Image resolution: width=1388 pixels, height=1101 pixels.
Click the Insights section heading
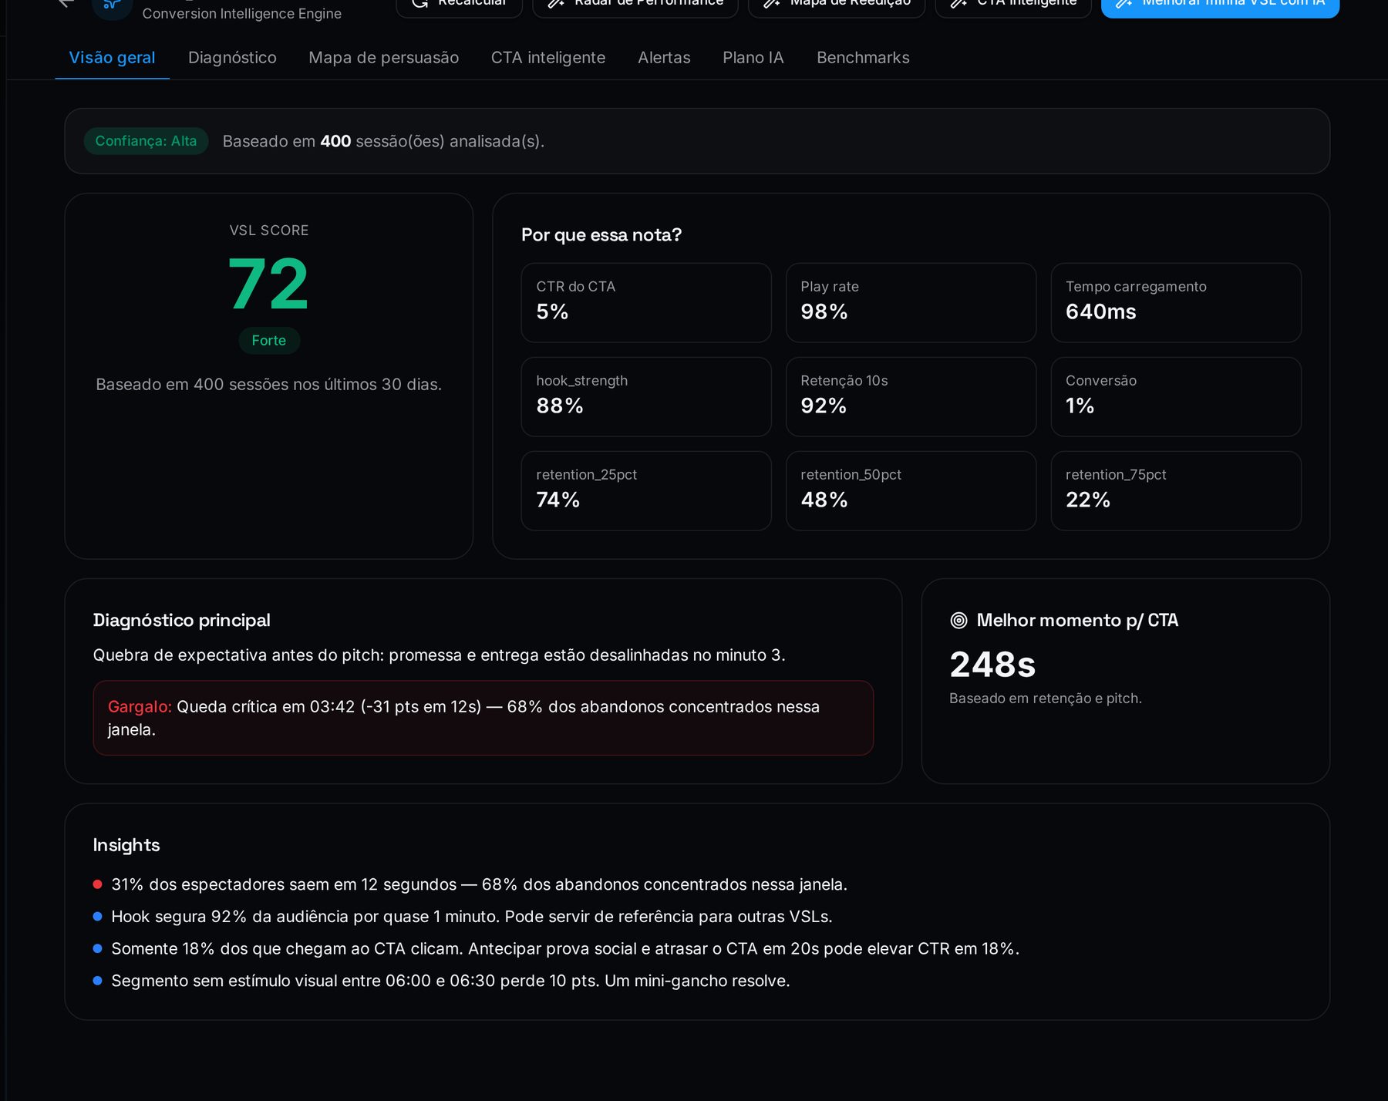[x=126, y=846]
